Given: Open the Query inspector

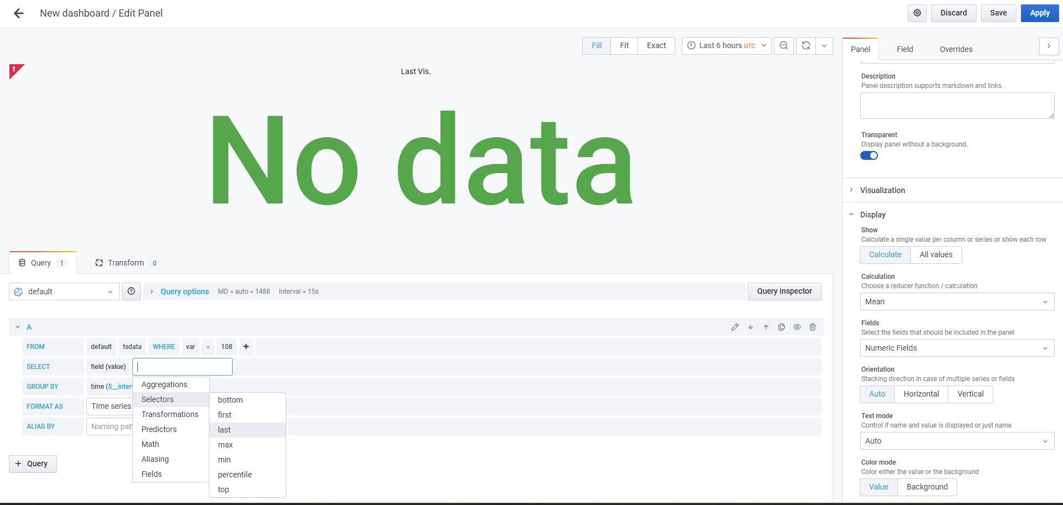Looking at the screenshot, I should click(784, 291).
